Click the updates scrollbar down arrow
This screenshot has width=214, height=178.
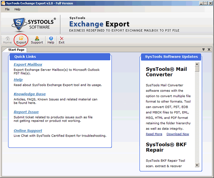tap(197, 165)
